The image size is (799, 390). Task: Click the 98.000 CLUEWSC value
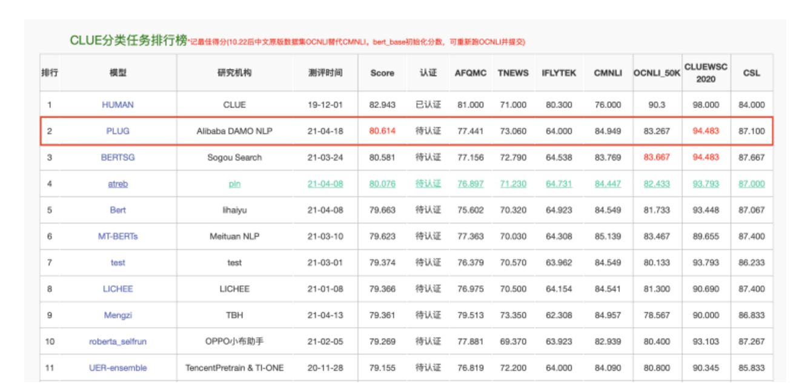point(706,105)
